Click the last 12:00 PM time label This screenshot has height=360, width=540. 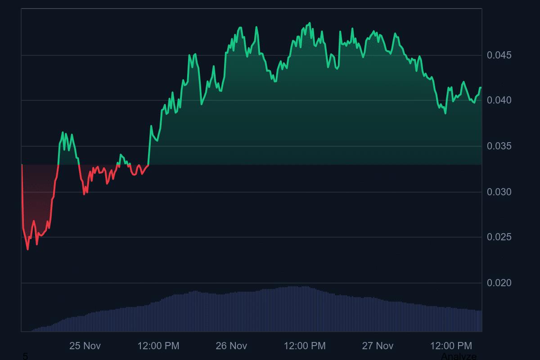451,346
